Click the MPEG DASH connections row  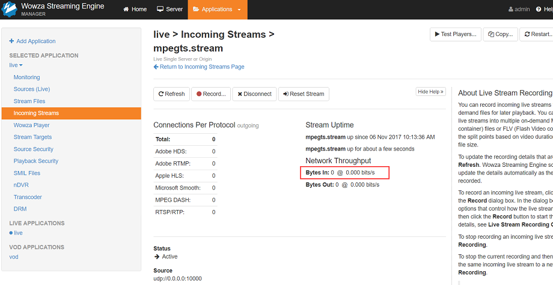[186, 200]
